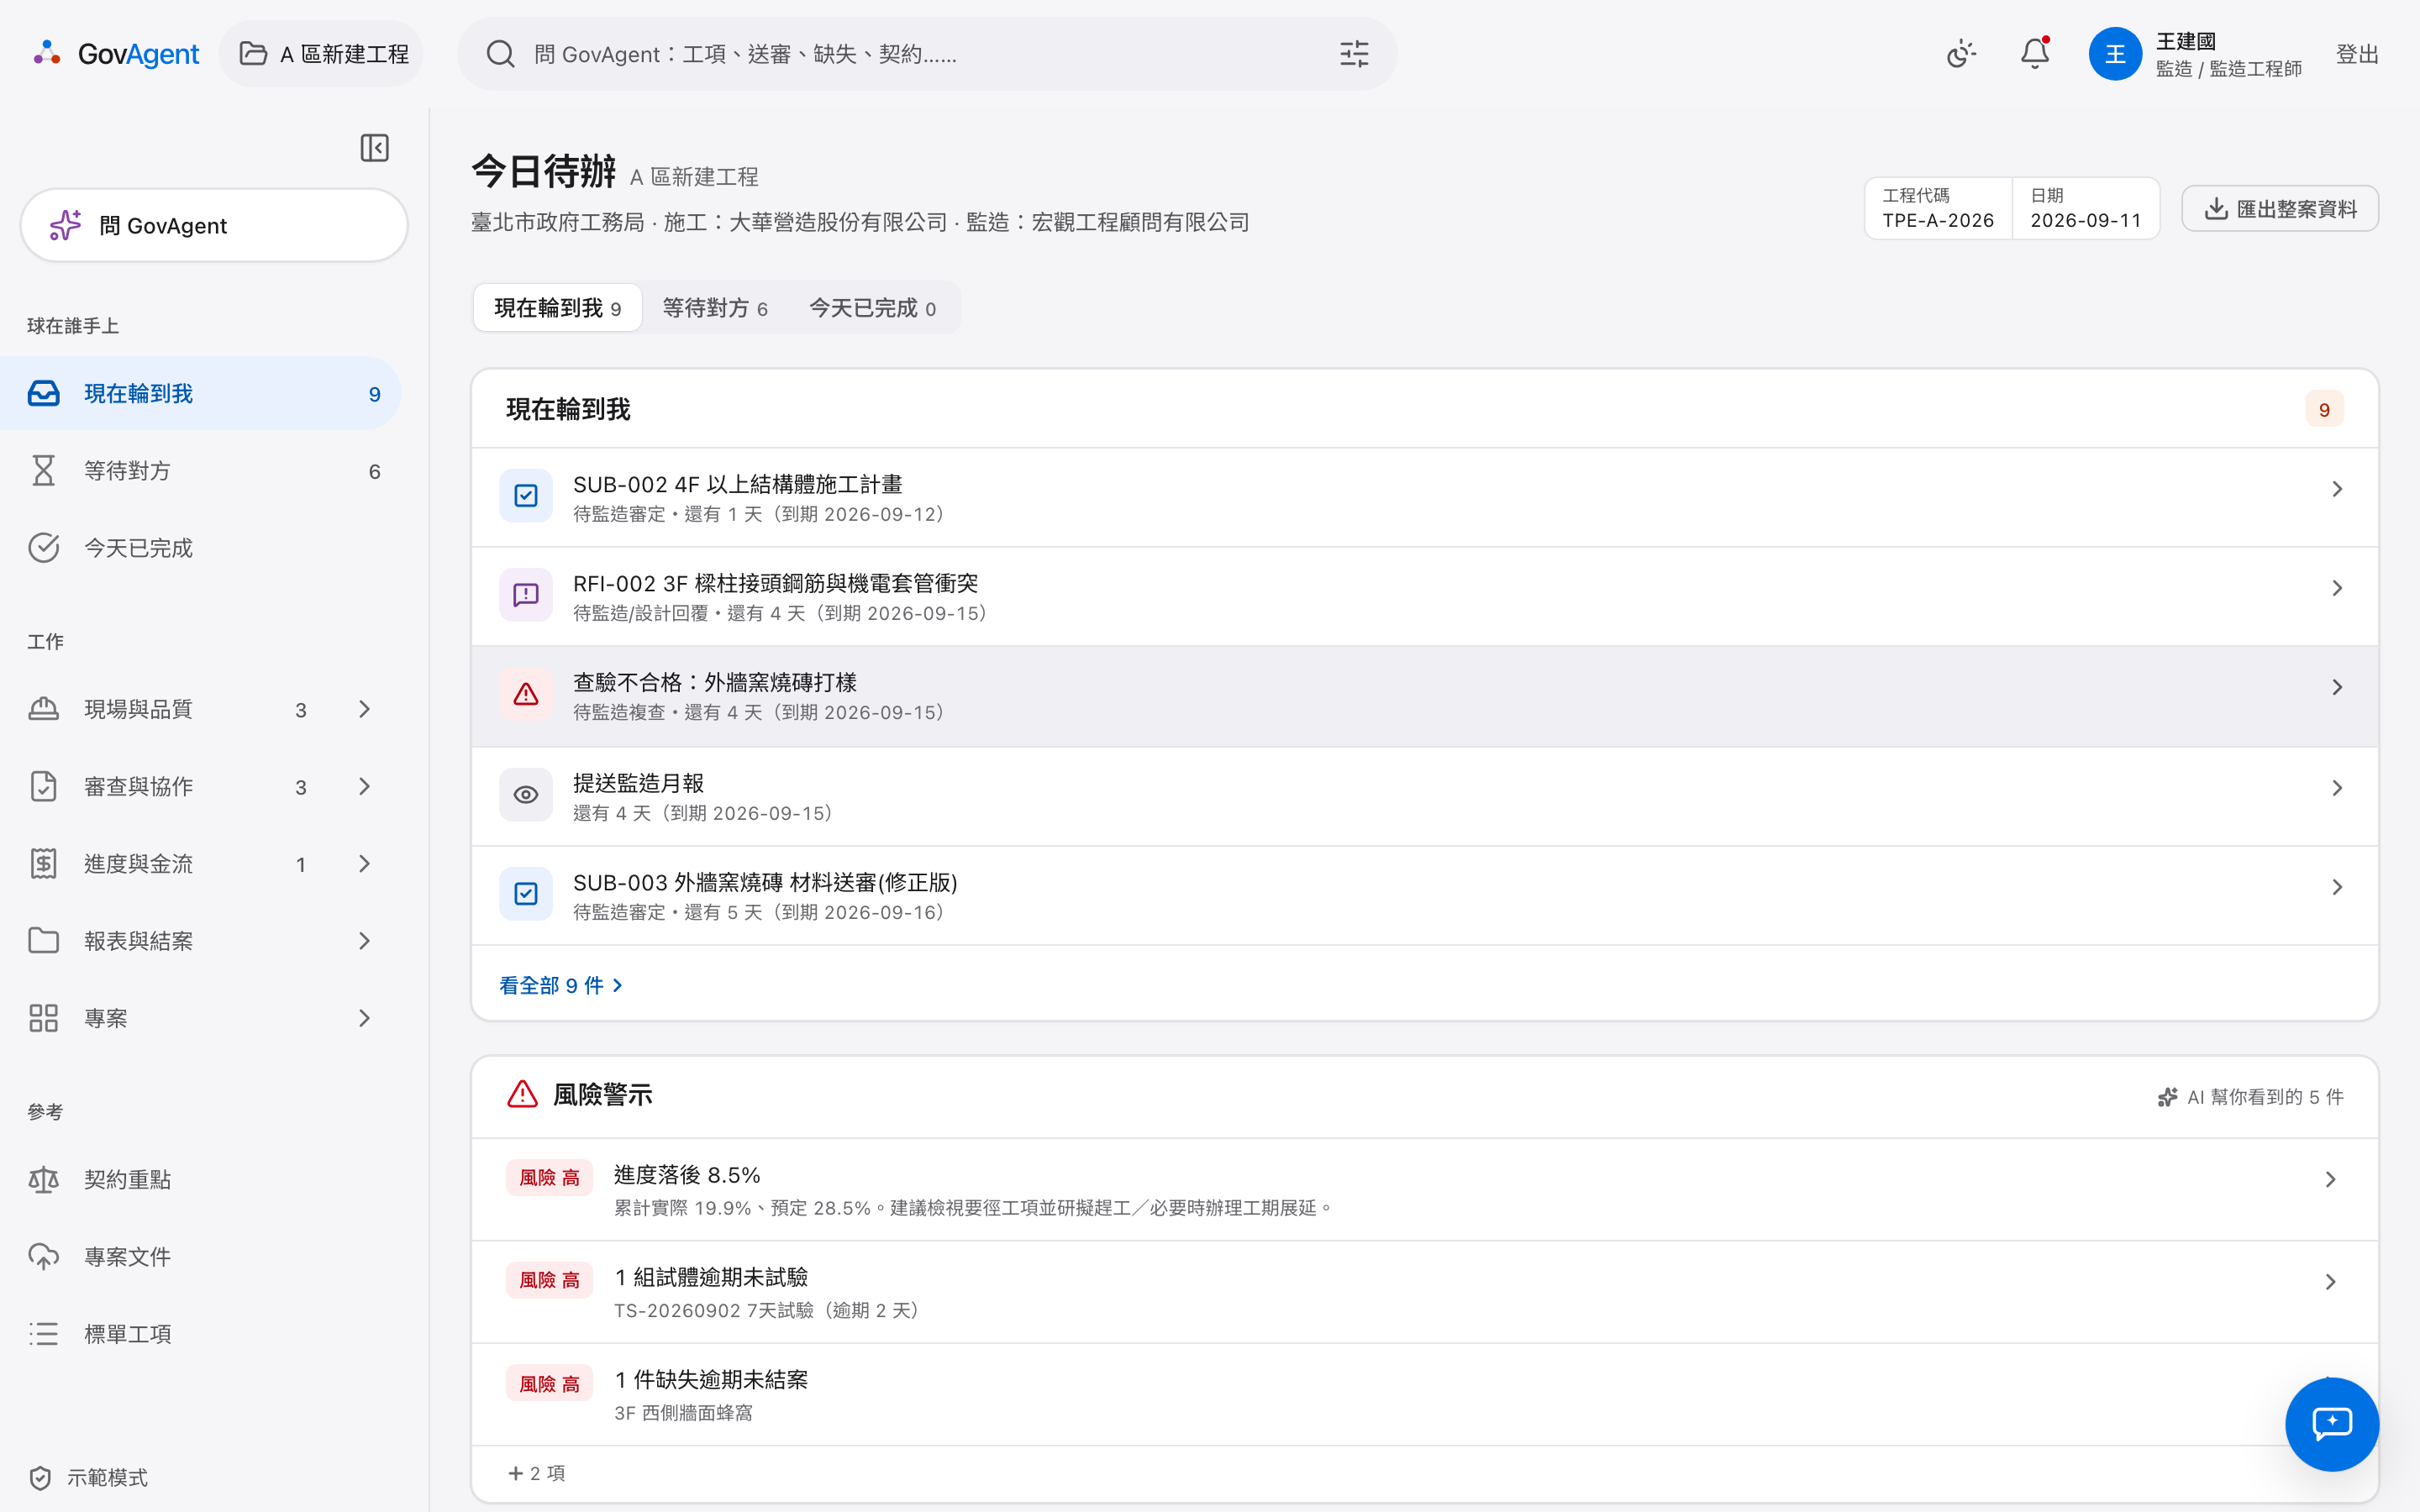The width and height of the screenshot is (2420, 1512).
Task: Click AI 幫你看到的 5 件 label
Action: (2251, 1097)
